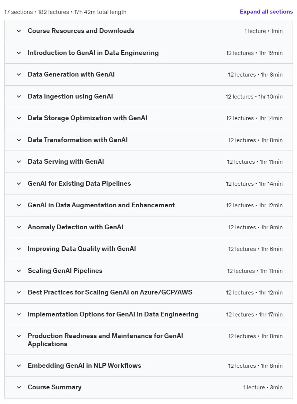This screenshot has height=404, width=297.
Task: Toggle chevron for Data Storage Optimization with GenAI
Action: tap(19, 118)
